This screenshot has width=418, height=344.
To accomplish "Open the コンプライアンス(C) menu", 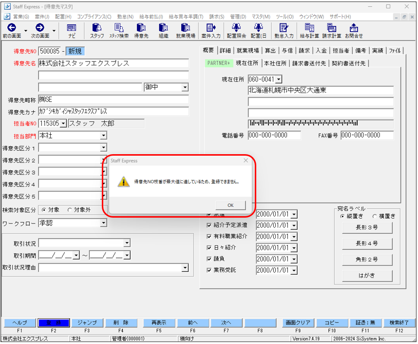I will 94,17.
